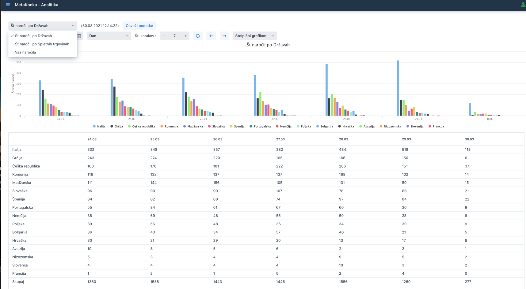Open the hamburger menu icon

(x=8, y=5)
